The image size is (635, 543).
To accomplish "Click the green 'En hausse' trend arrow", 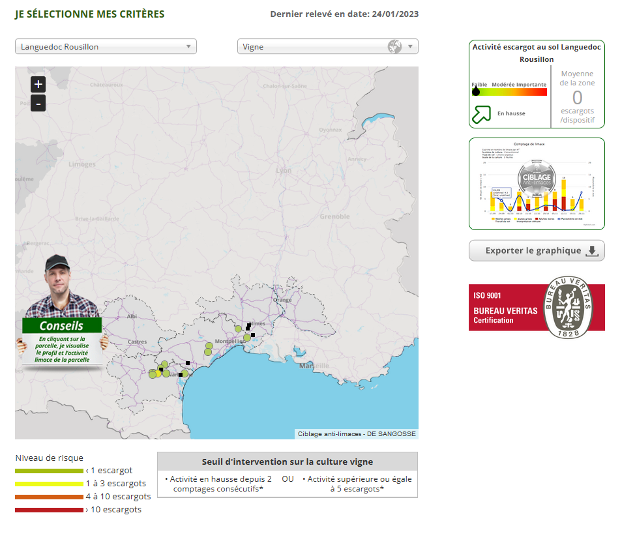I will click(480, 114).
